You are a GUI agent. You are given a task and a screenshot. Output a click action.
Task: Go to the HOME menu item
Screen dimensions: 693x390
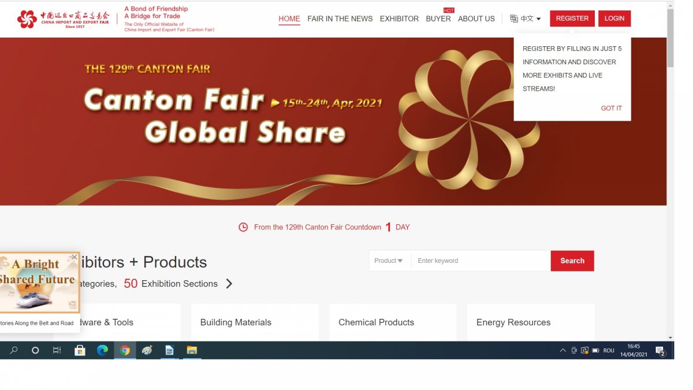tap(289, 18)
